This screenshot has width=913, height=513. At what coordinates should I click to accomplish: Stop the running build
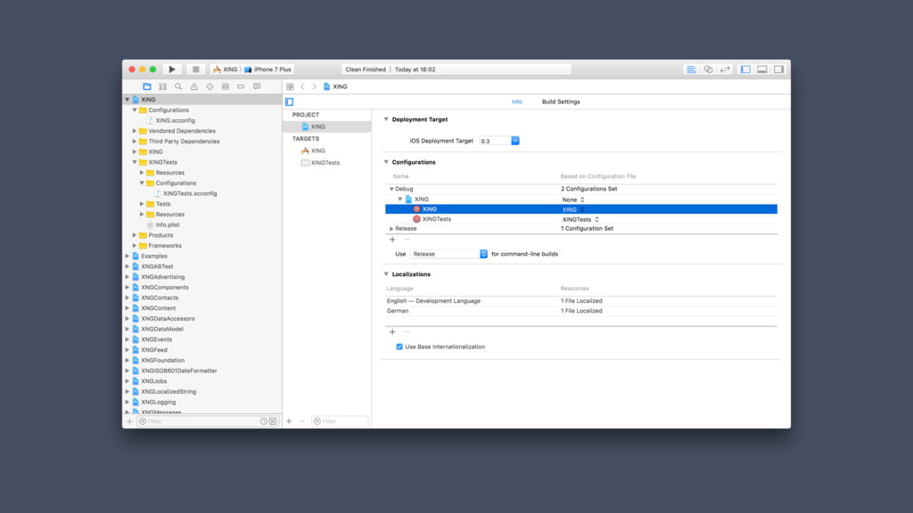tap(195, 69)
